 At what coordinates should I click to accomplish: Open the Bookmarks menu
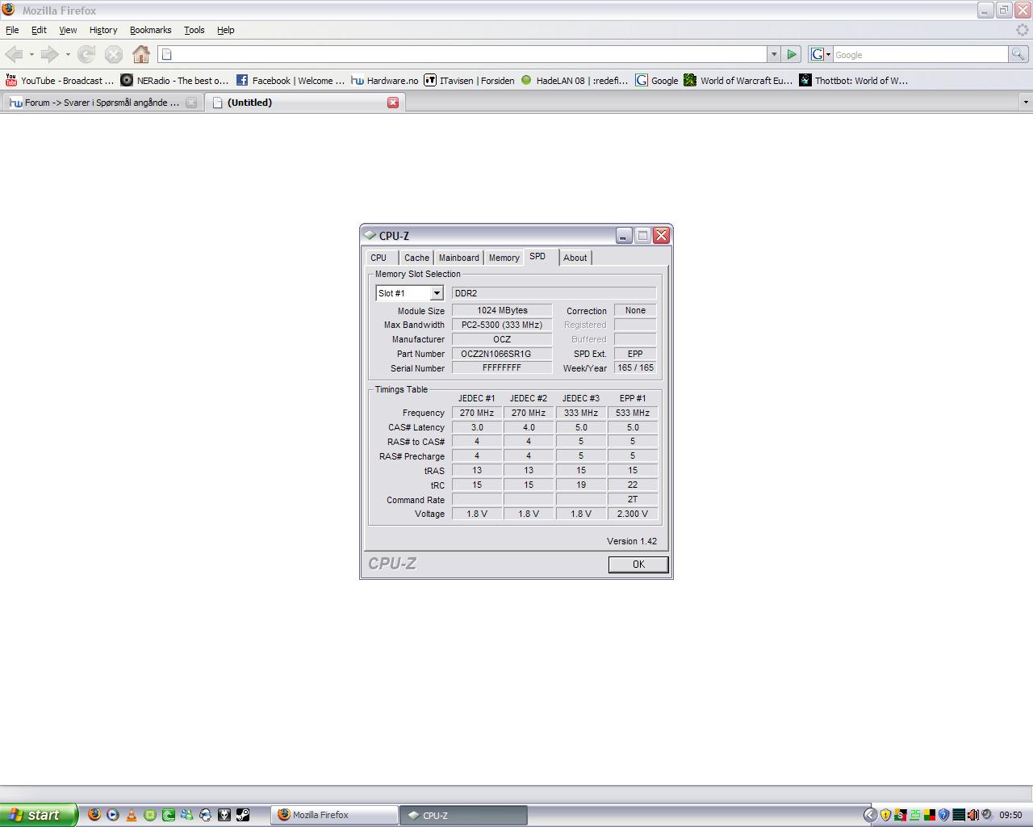pyautogui.click(x=150, y=30)
